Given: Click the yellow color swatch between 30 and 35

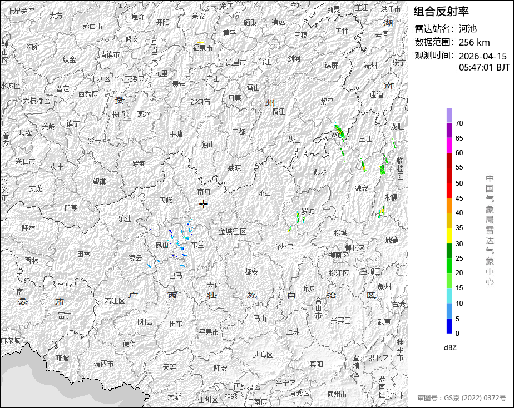Looking at the screenshot, I should 449,236.
